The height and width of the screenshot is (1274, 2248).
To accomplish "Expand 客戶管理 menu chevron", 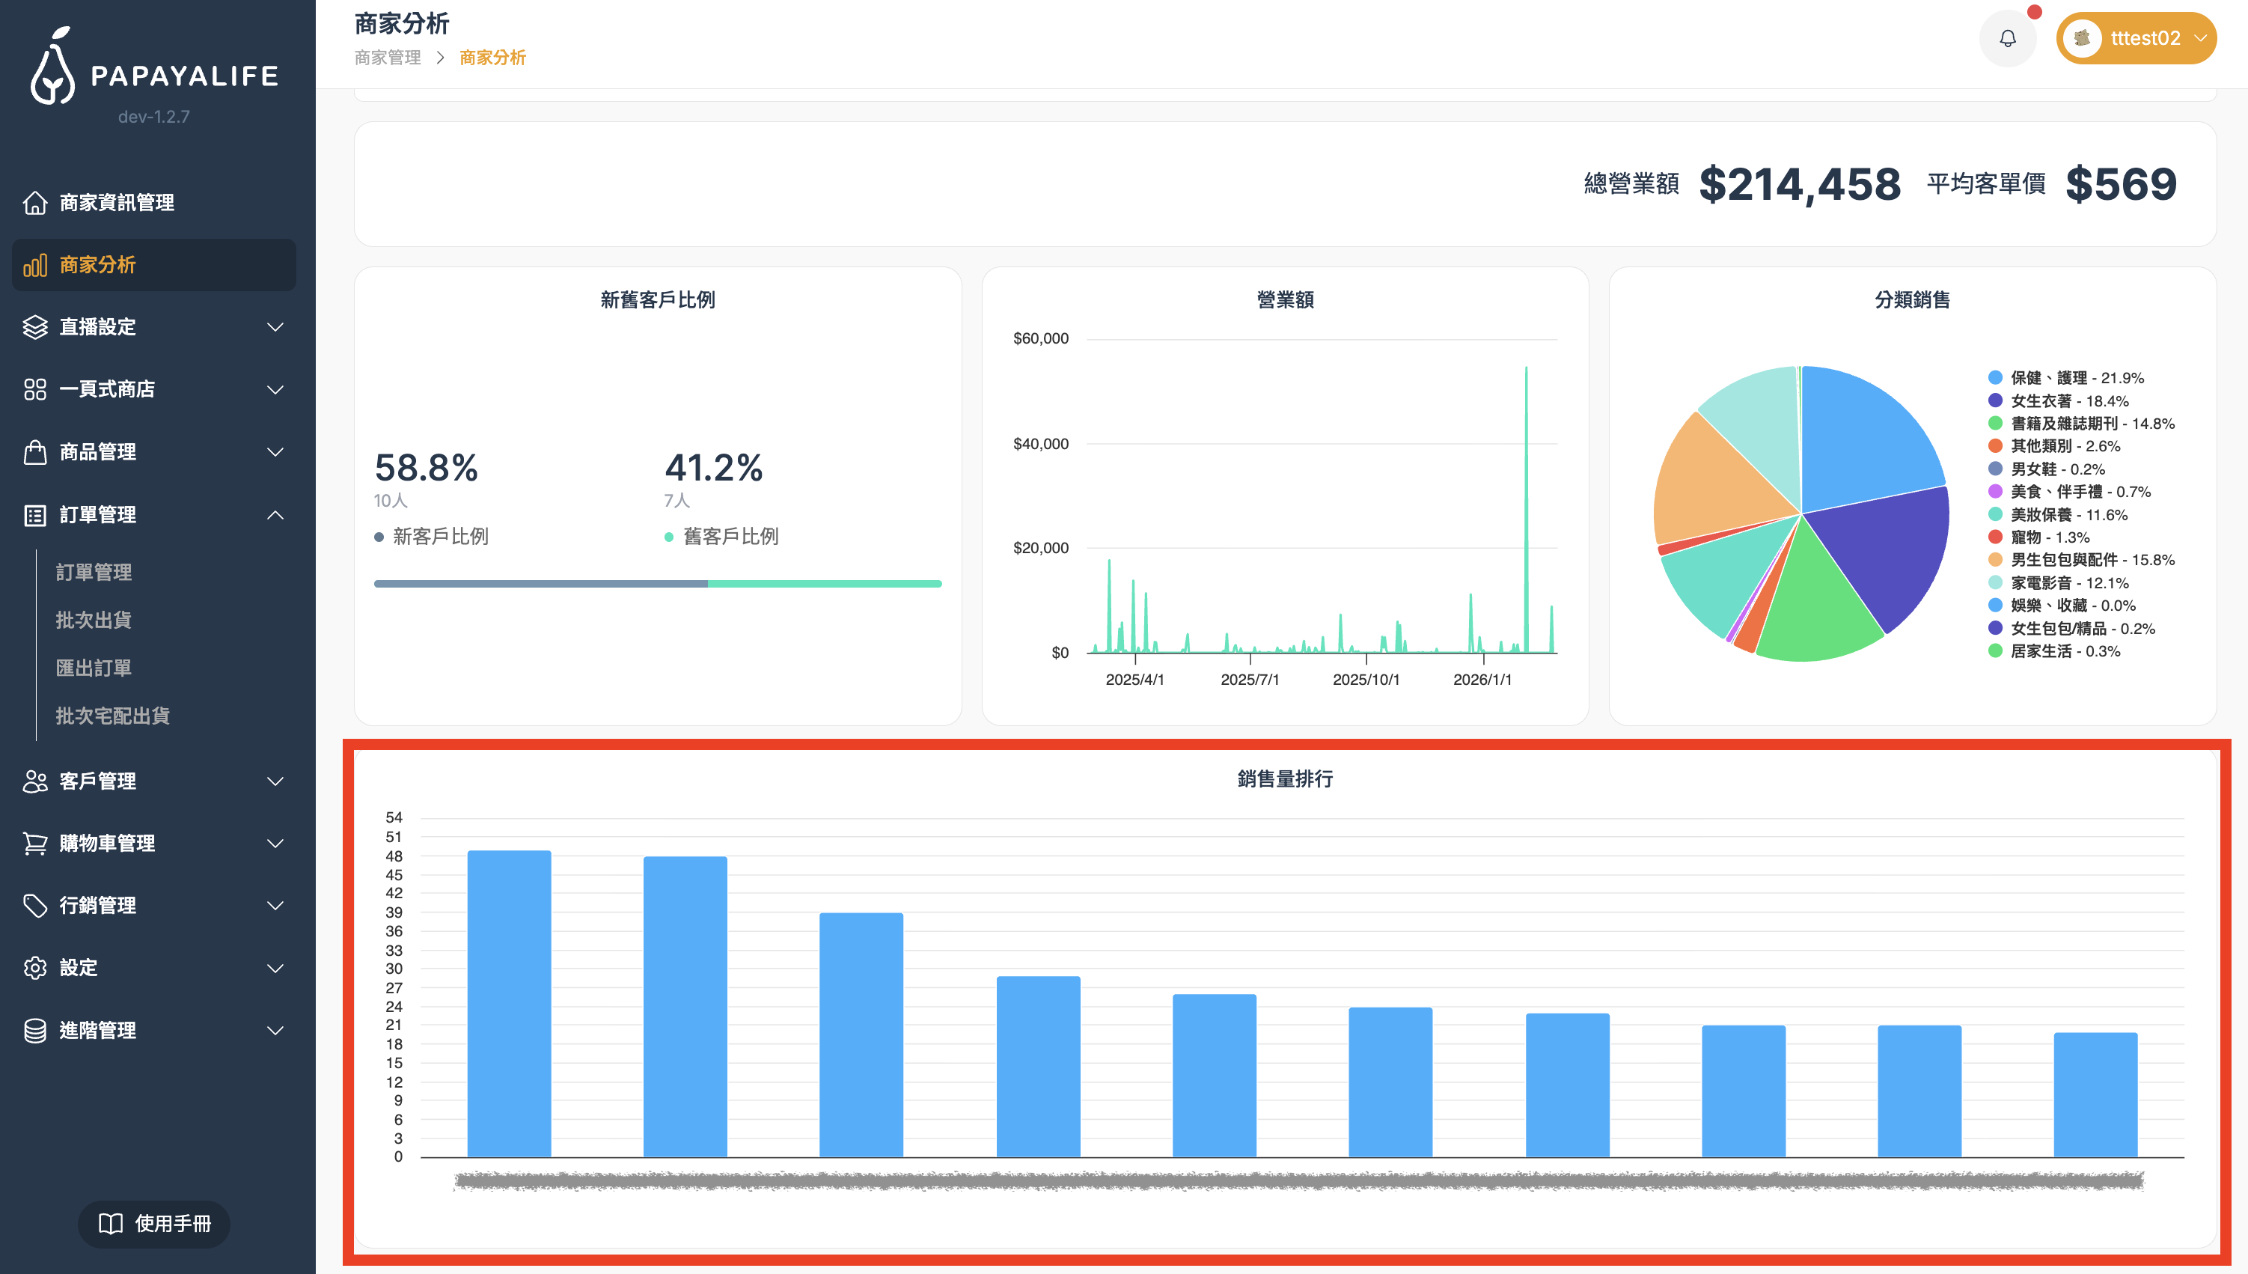I will pos(275,781).
